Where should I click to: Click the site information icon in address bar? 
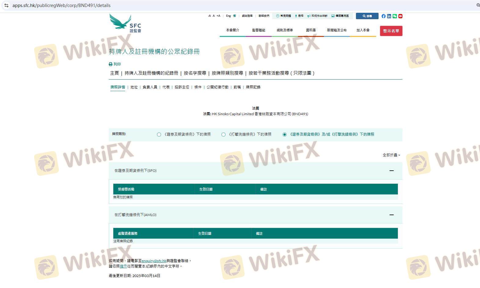coord(6,5)
